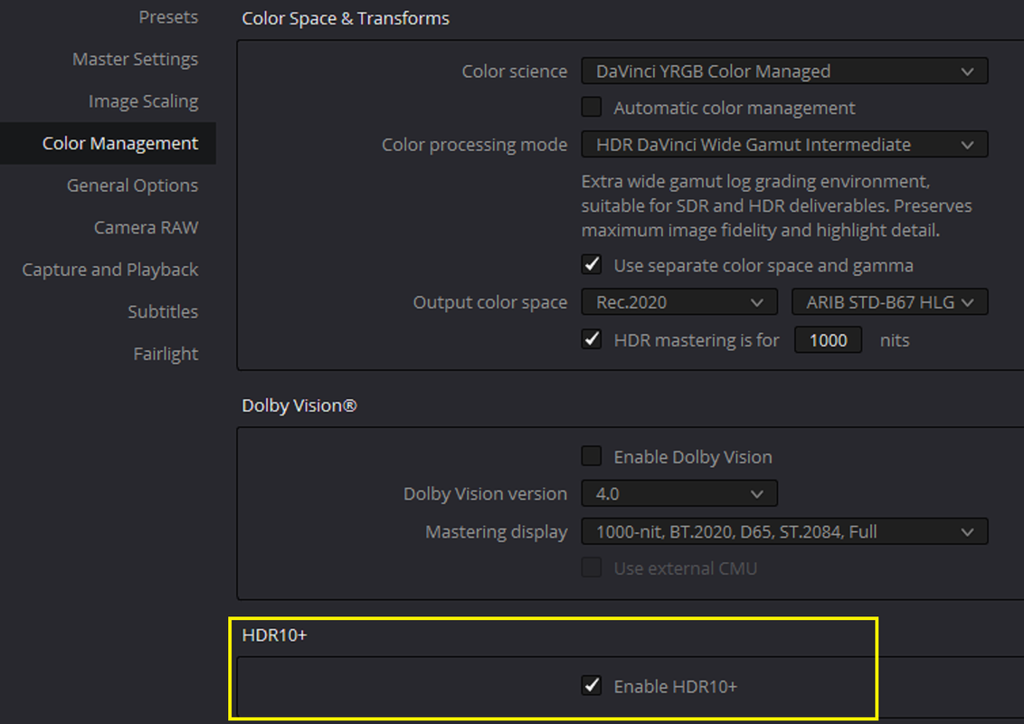Open the ARIB STD-B67 HLG gamma dropdown

pyautogui.click(x=889, y=302)
